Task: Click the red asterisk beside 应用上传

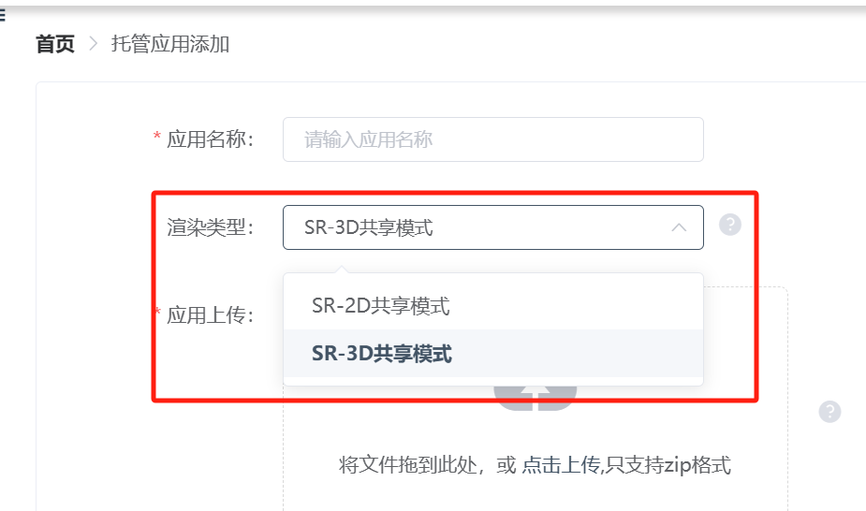Action: [x=157, y=313]
